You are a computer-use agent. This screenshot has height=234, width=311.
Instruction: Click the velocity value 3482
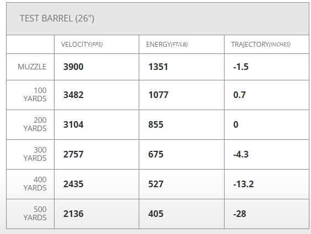(73, 95)
